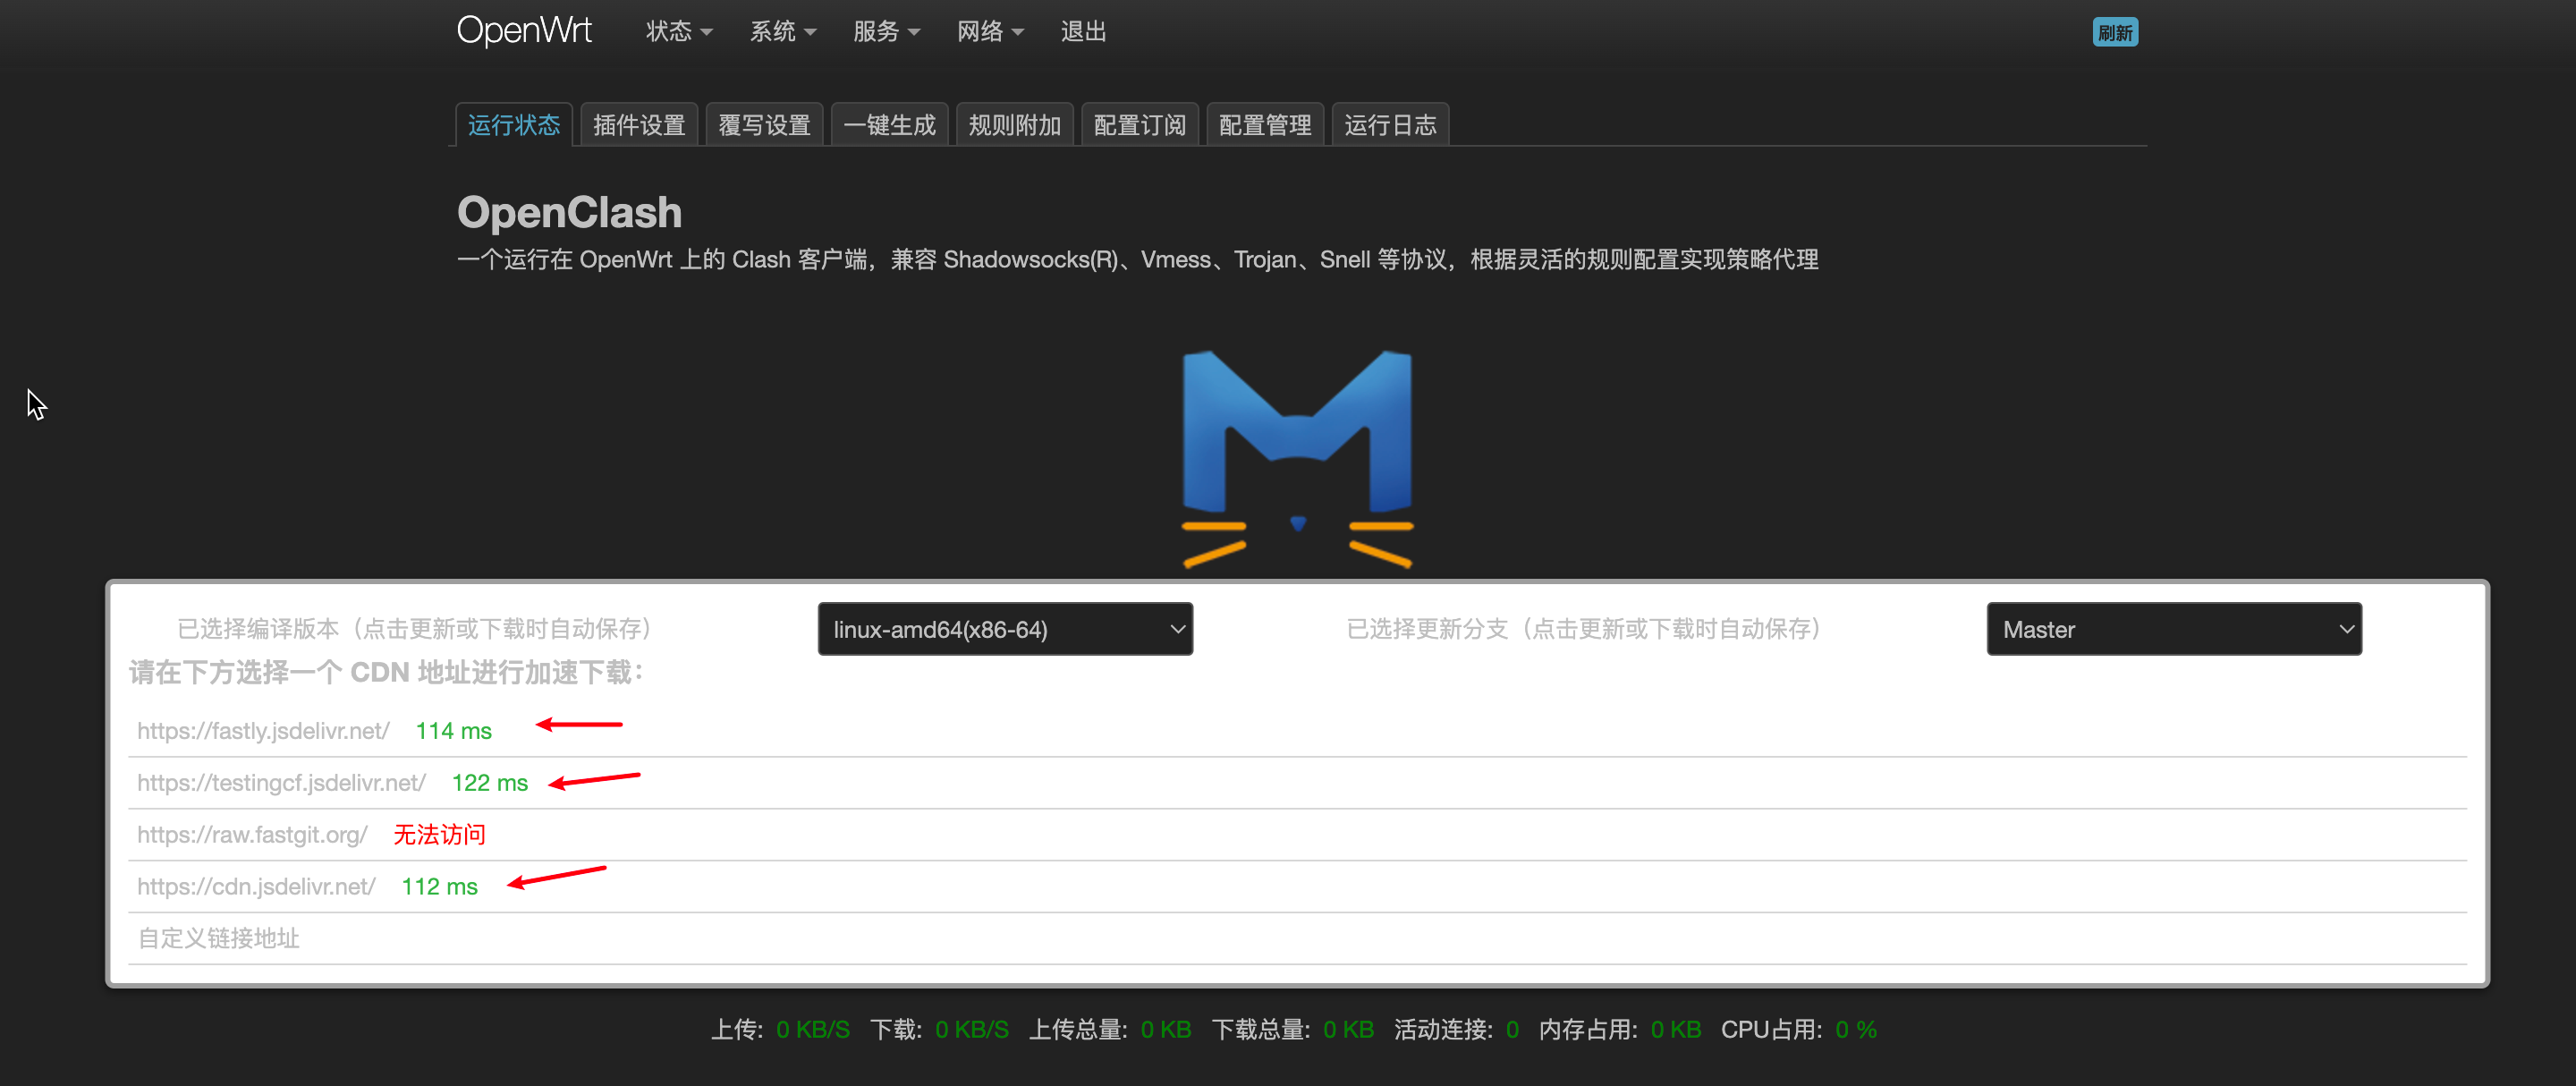The height and width of the screenshot is (1086, 2576).
Task: Open the 一键生成 tab
Action: 889,124
